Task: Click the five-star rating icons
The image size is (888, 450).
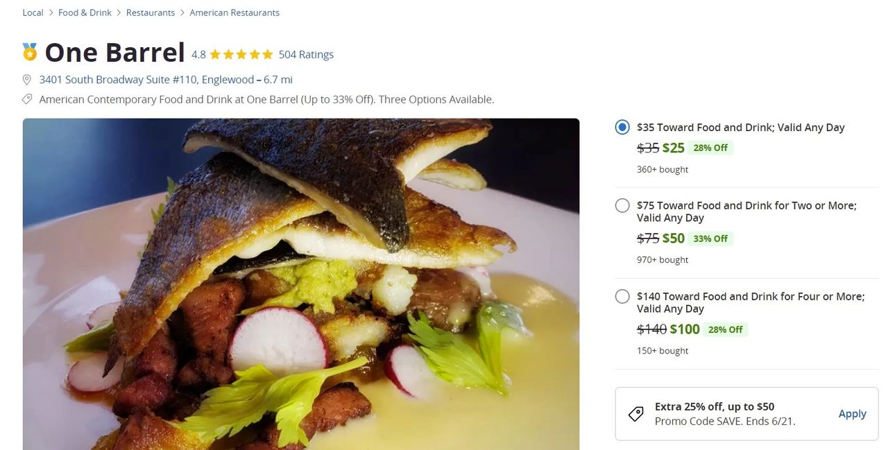Action: coord(241,54)
